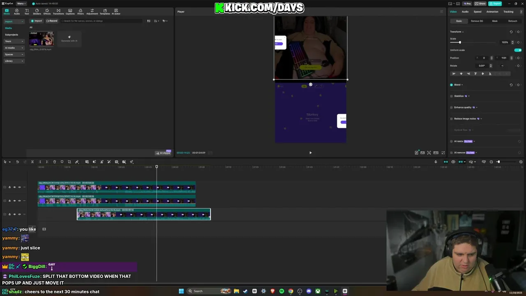Enter fullscreen preview in the Player
Screen dimensions: 526x296
point(443,153)
